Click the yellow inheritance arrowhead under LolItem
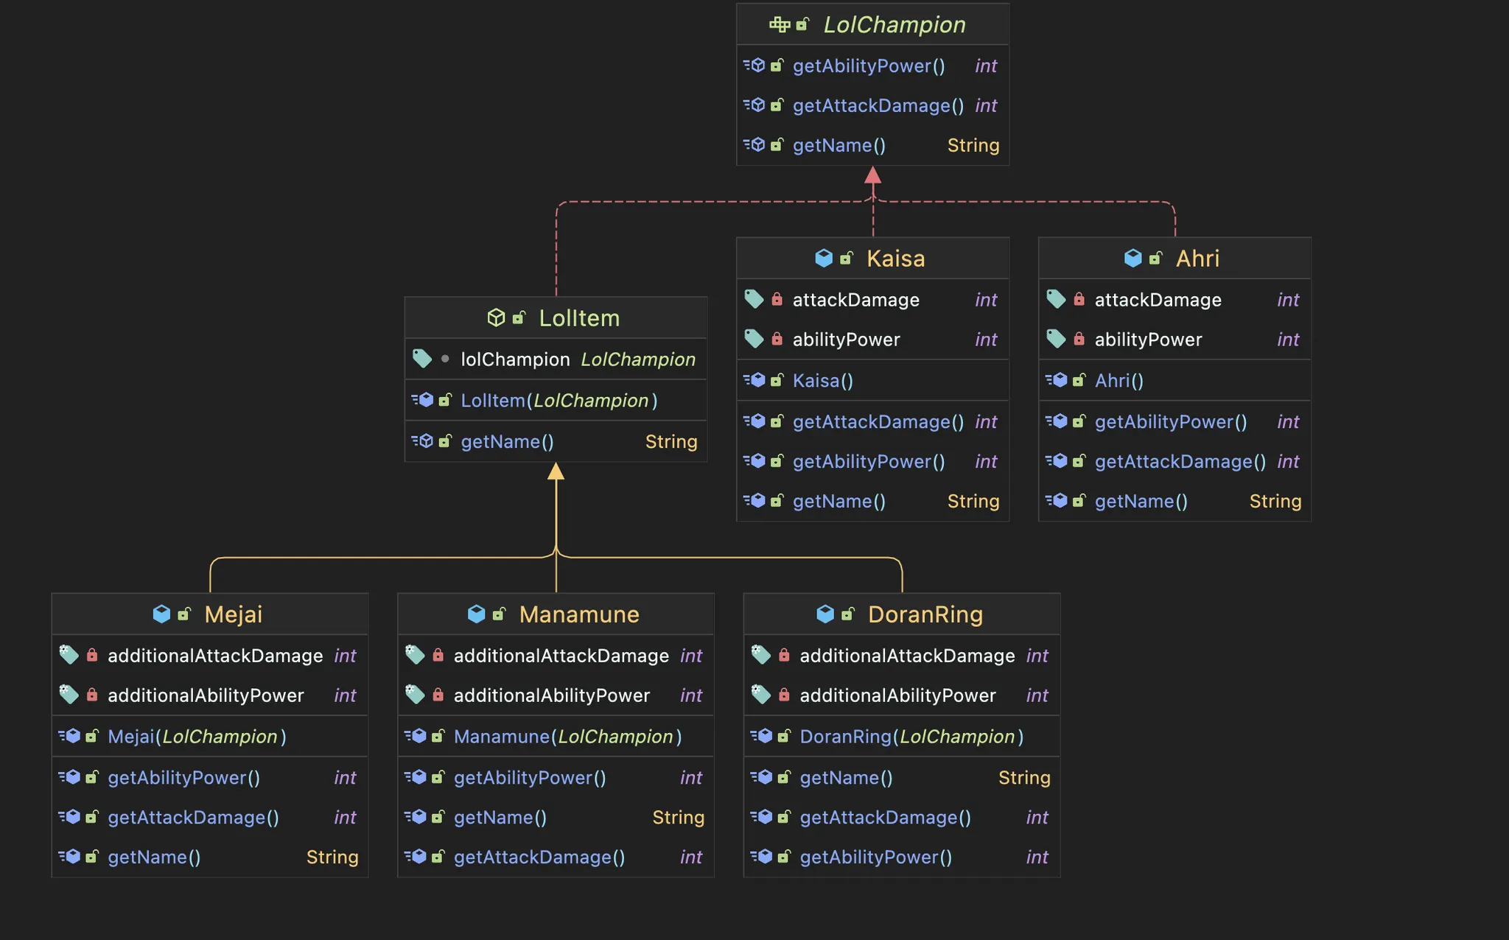 pyautogui.click(x=556, y=471)
